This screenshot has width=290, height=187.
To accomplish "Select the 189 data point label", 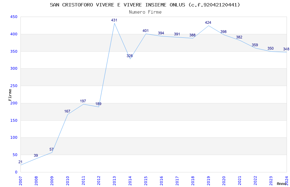I will click(98, 104).
